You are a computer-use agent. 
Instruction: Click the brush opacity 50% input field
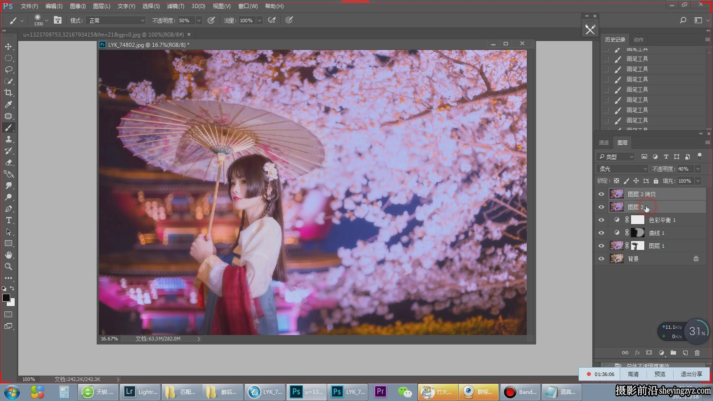click(x=186, y=20)
